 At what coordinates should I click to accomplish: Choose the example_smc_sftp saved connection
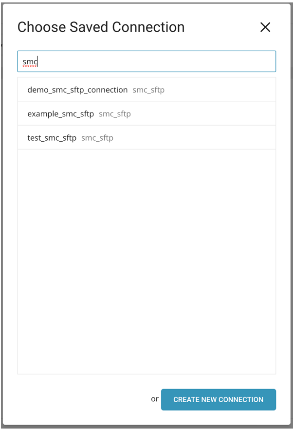coord(60,114)
